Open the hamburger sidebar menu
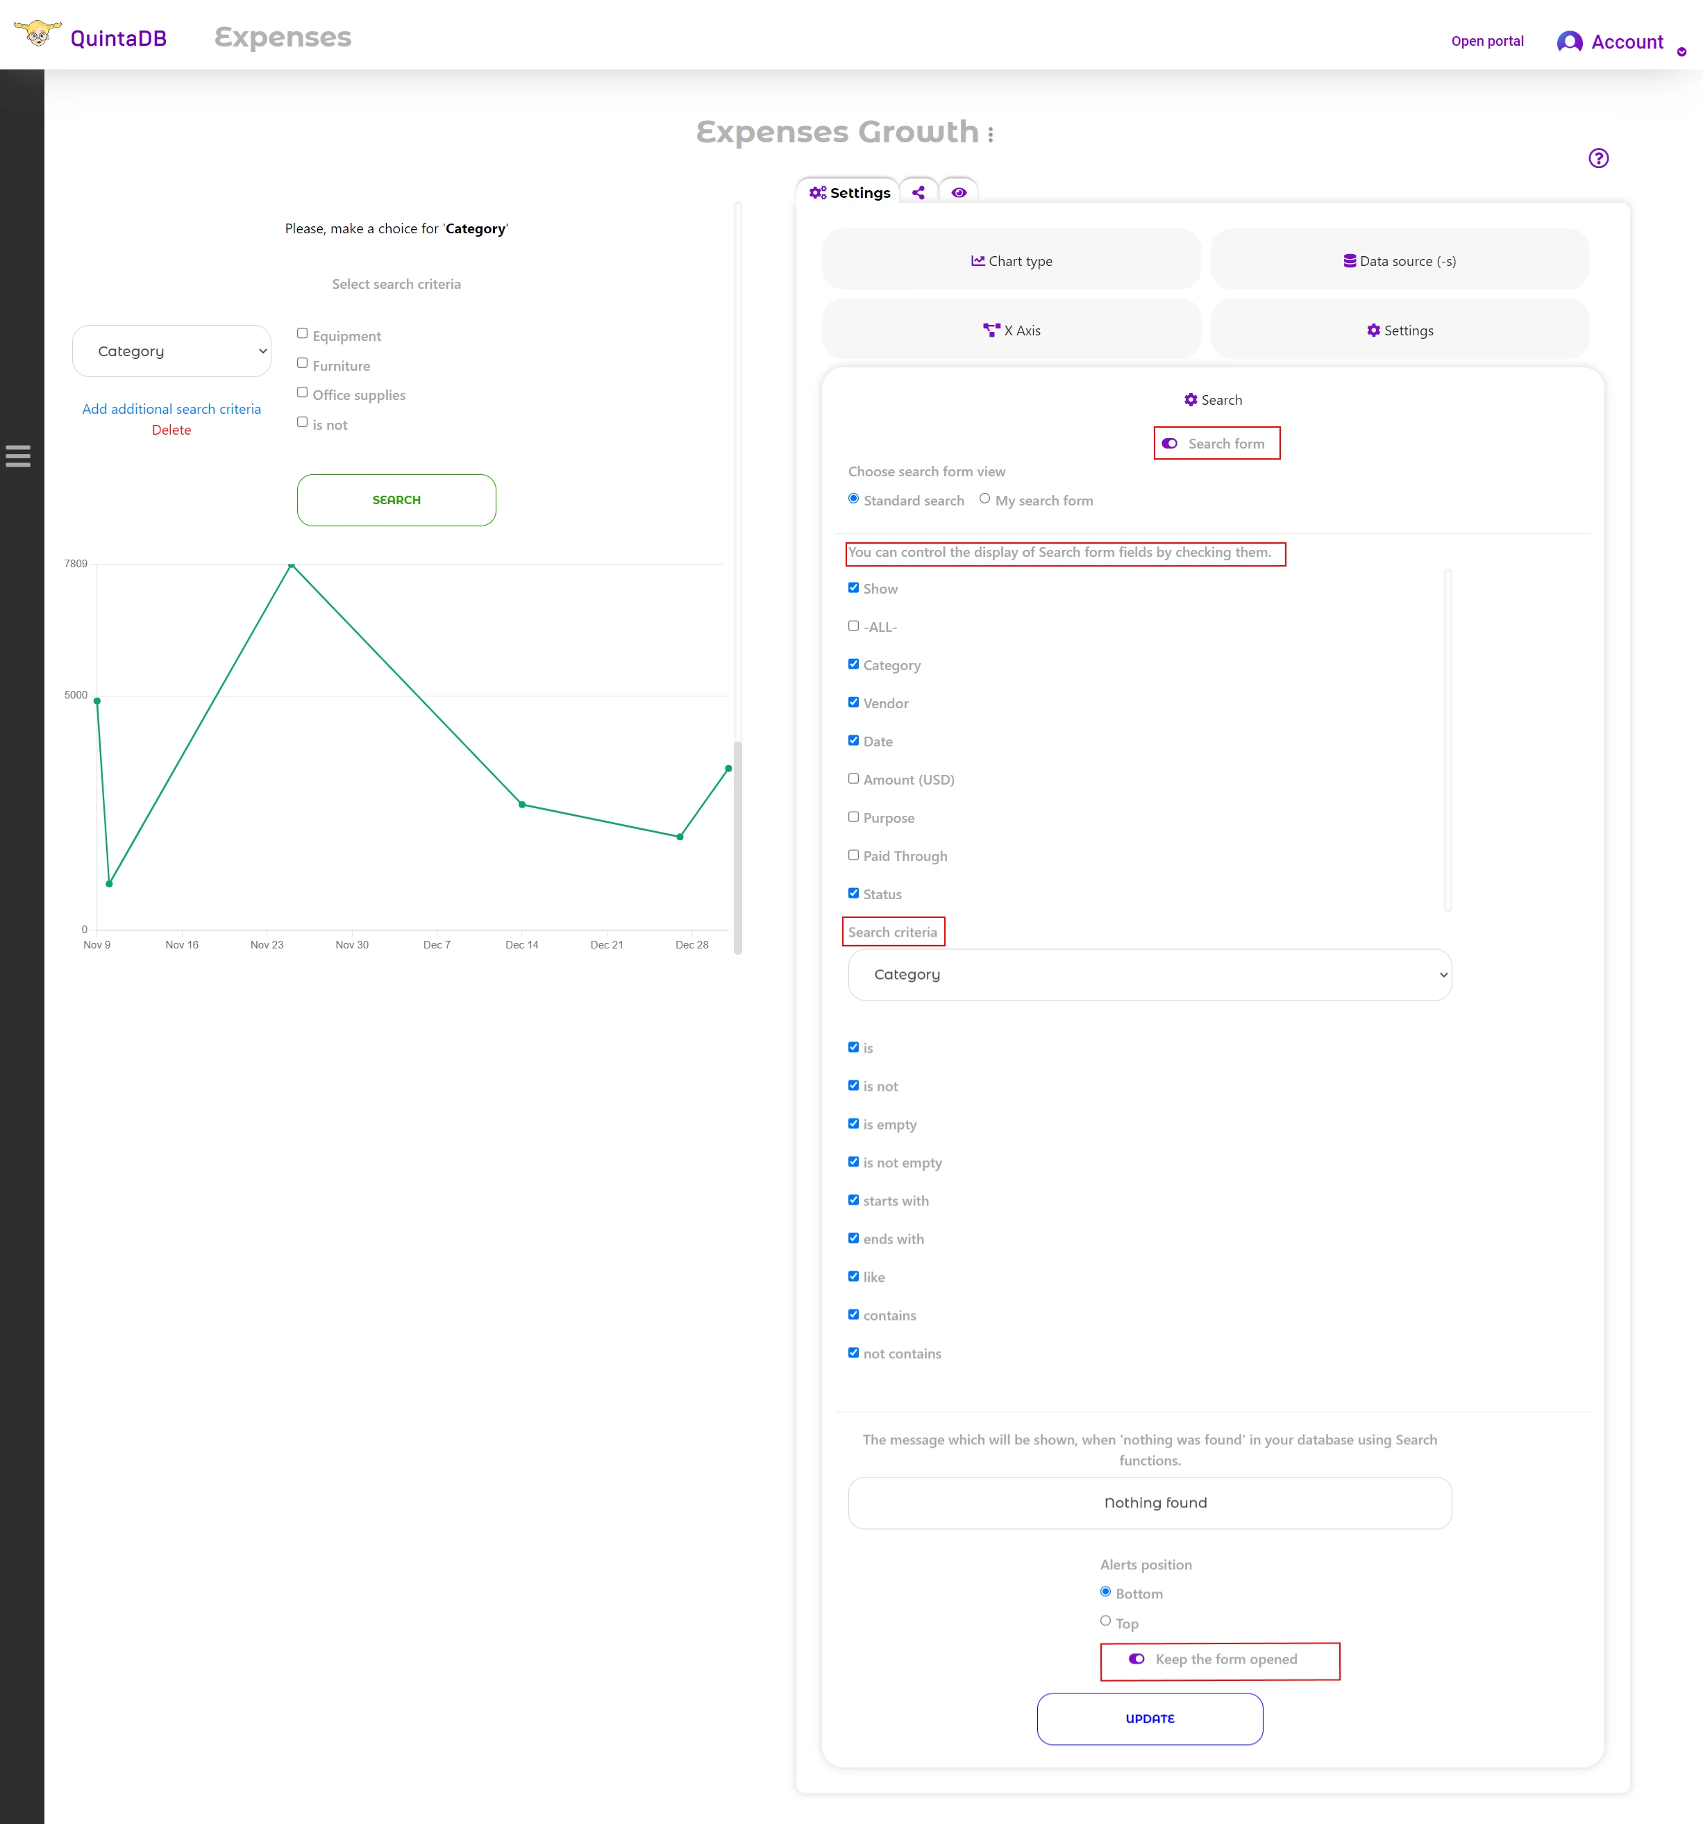The width and height of the screenshot is (1703, 1824). pyautogui.click(x=18, y=456)
